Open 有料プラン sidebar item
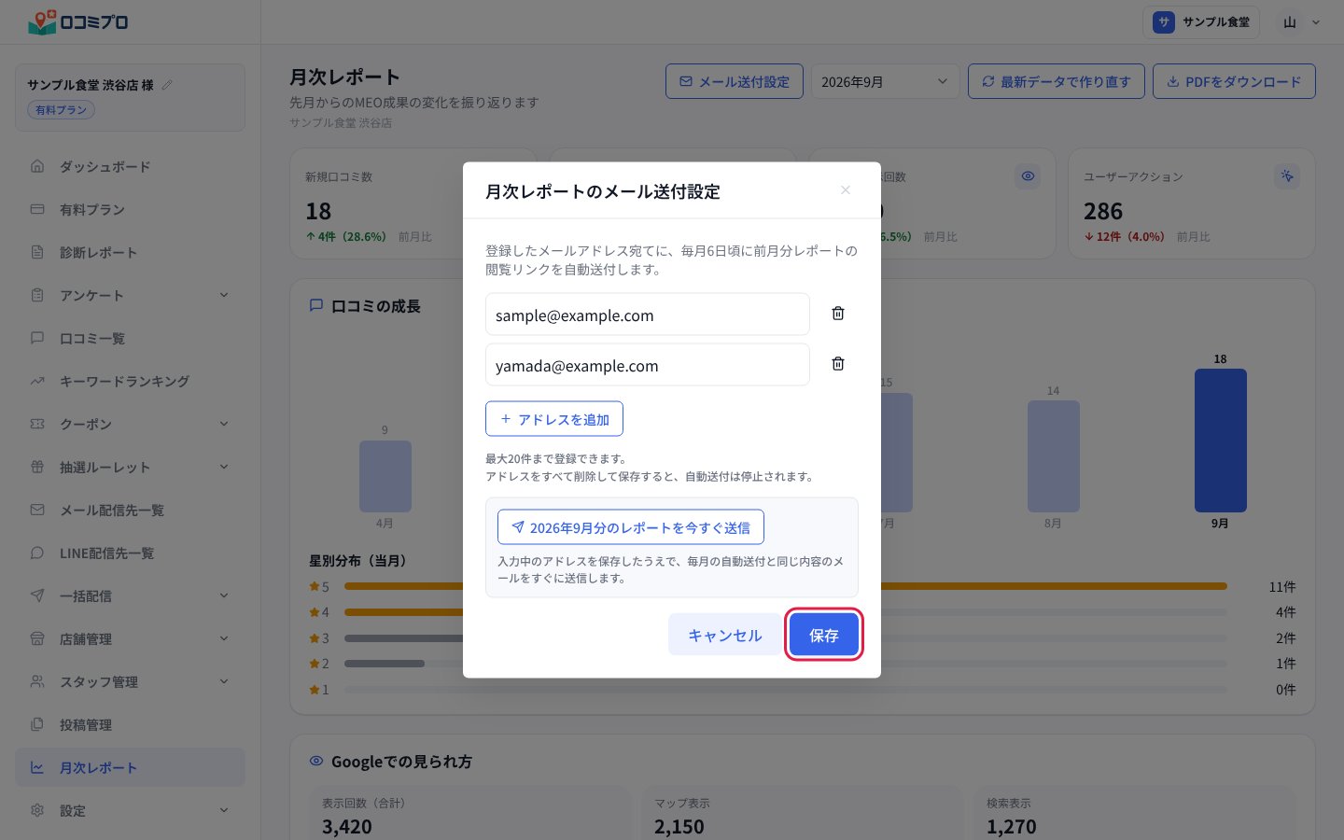The height and width of the screenshot is (840, 1344). click(x=130, y=209)
